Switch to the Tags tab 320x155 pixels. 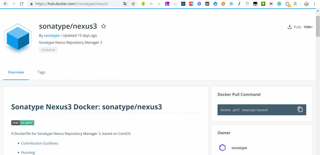pyautogui.click(x=41, y=72)
